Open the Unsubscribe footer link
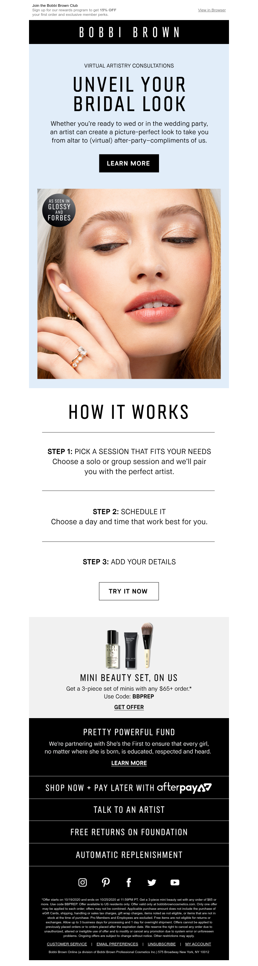The image size is (258, 966). (x=161, y=944)
